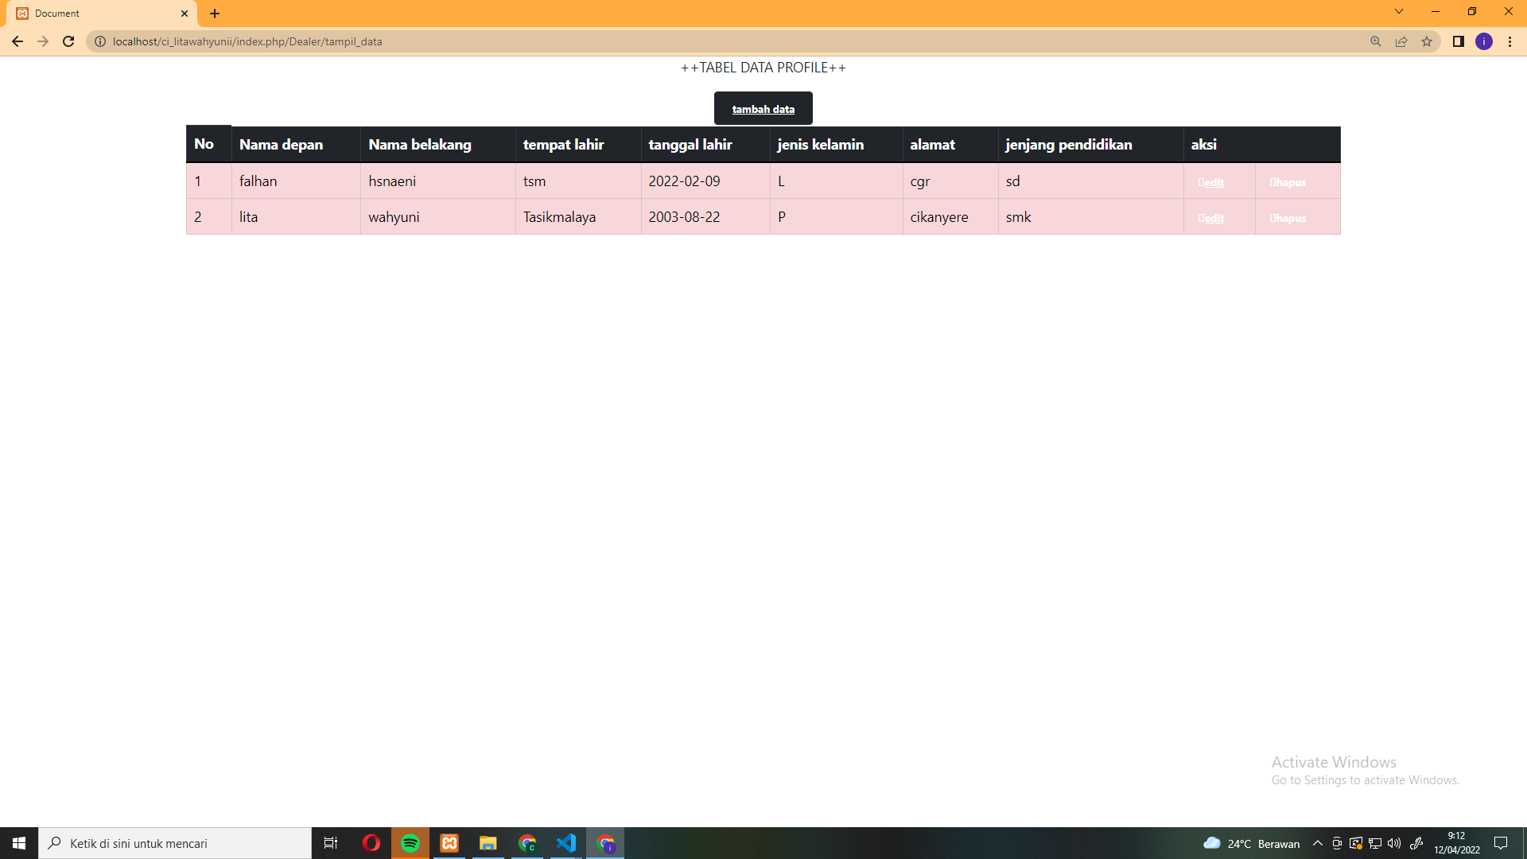Reload the current page

tap(68, 41)
